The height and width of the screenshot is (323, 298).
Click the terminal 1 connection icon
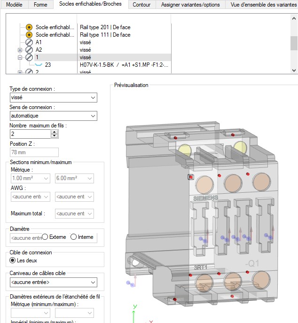[x=29, y=57]
